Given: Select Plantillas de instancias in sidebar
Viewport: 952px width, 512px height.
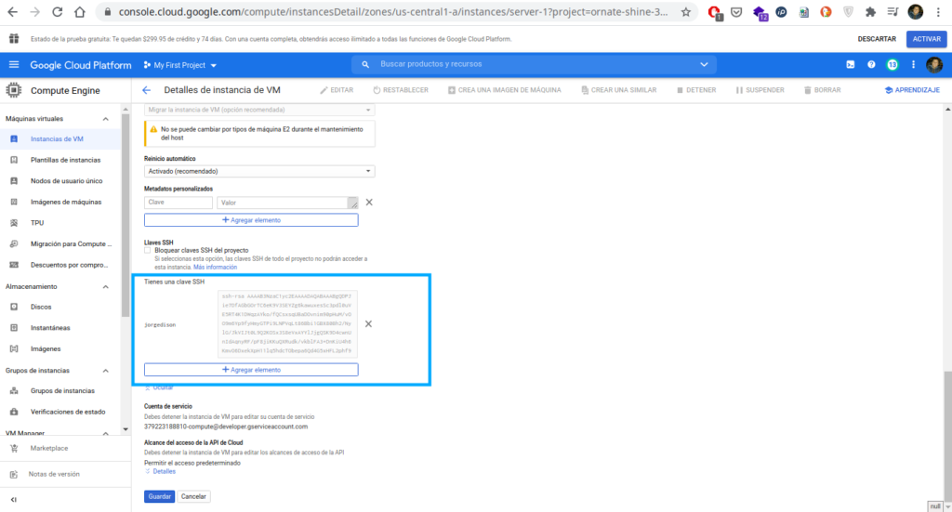Looking at the screenshot, I should tap(65, 160).
